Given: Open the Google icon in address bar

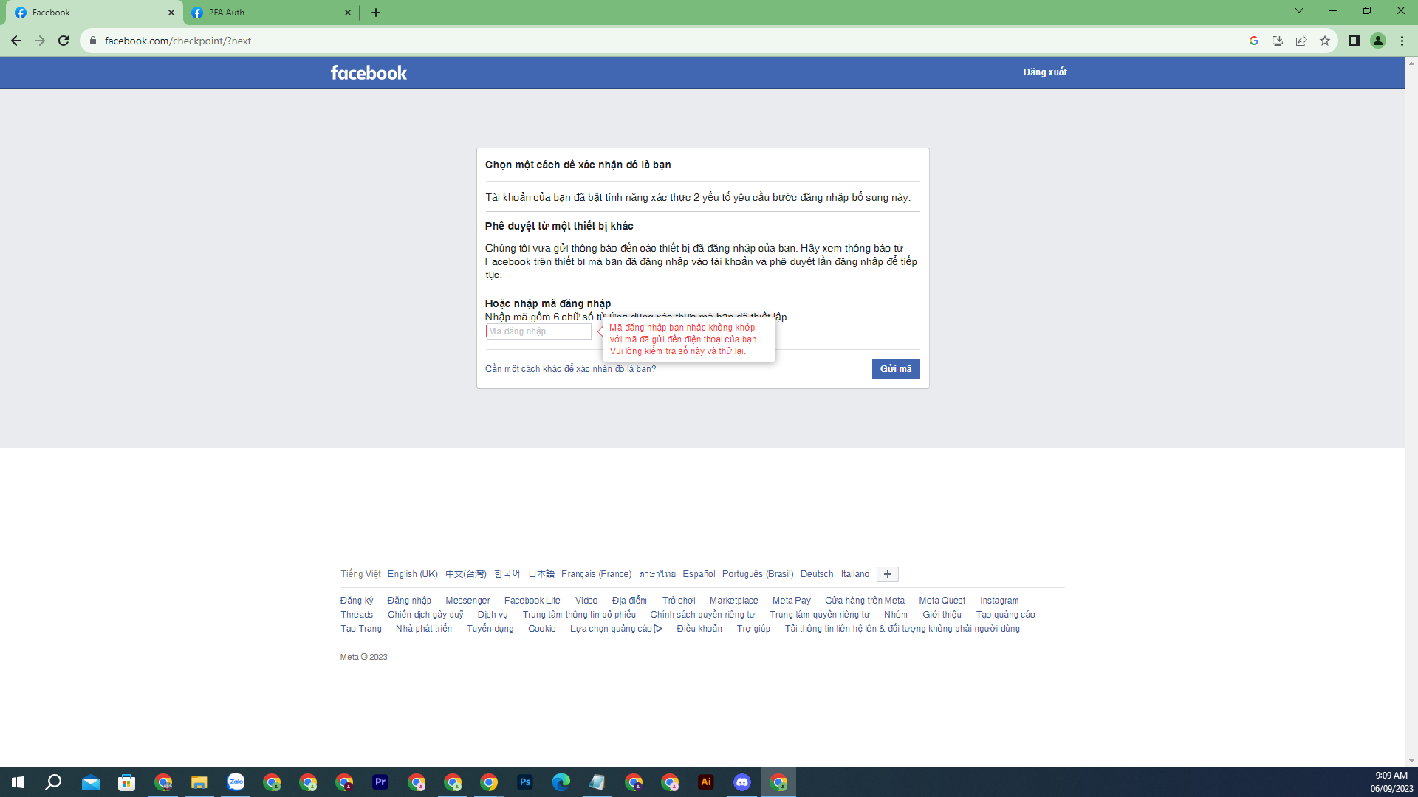Looking at the screenshot, I should [1254, 41].
